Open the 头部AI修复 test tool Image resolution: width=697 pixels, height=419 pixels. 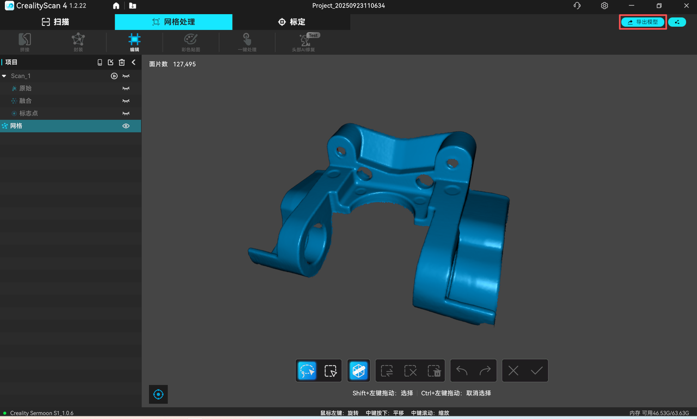304,42
